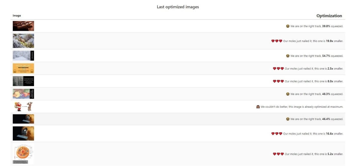This screenshot has height=166, width=346.
Task: Open the rocky mountain animal thumbnail
Action: [23, 41]
